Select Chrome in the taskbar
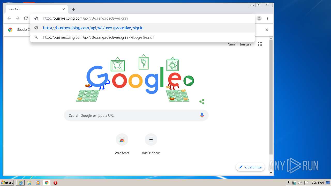 (x=47, y=183)
